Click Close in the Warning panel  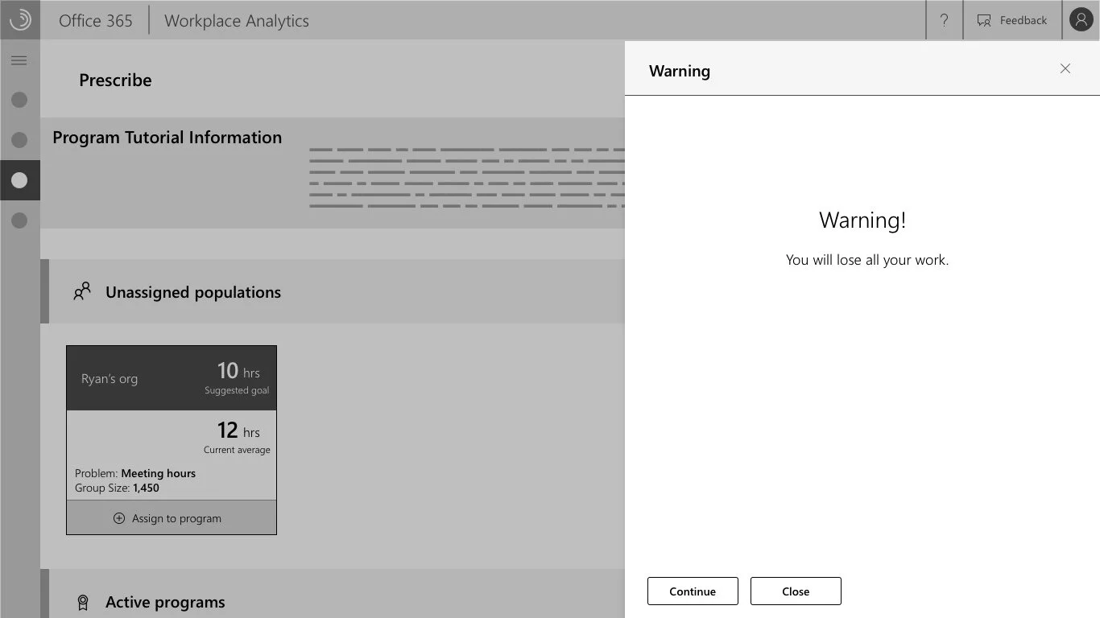coord(795,591)
